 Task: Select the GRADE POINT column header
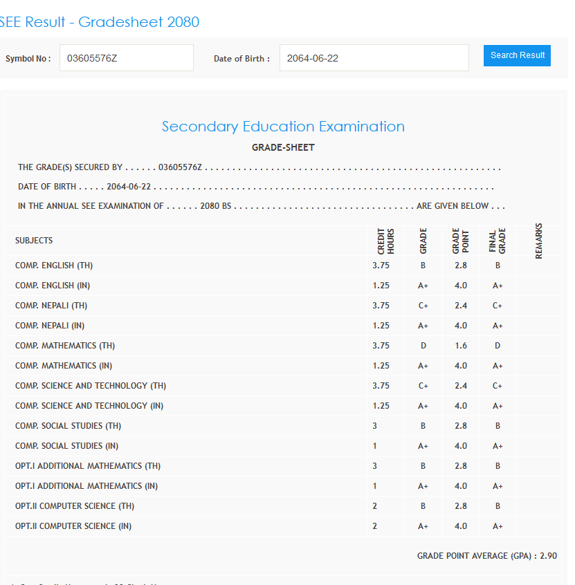[460, 241]
